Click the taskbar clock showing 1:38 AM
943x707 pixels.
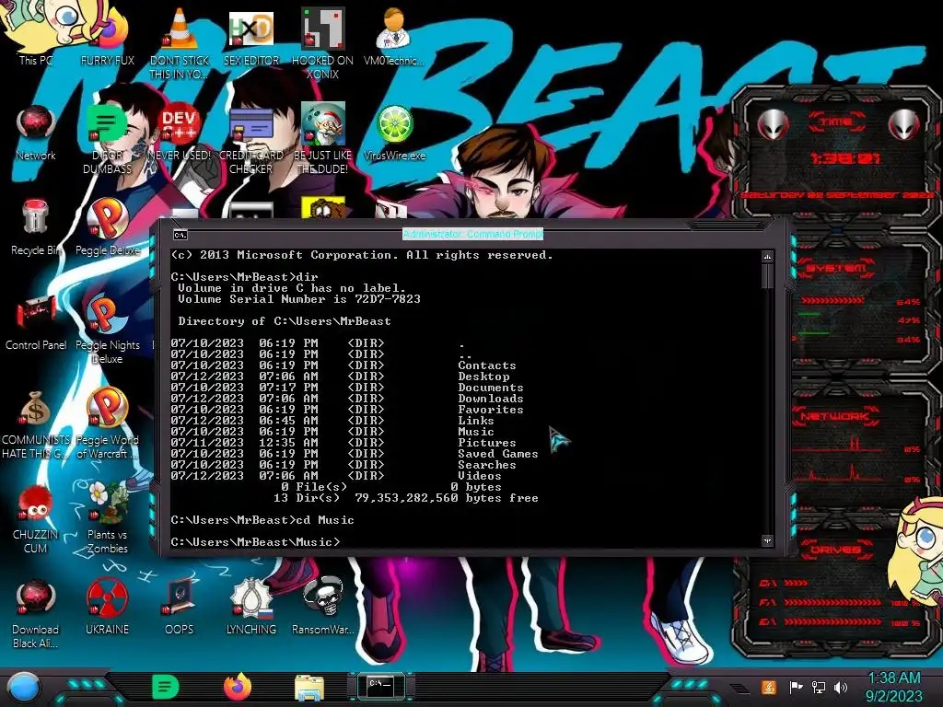tap(893, 687)
